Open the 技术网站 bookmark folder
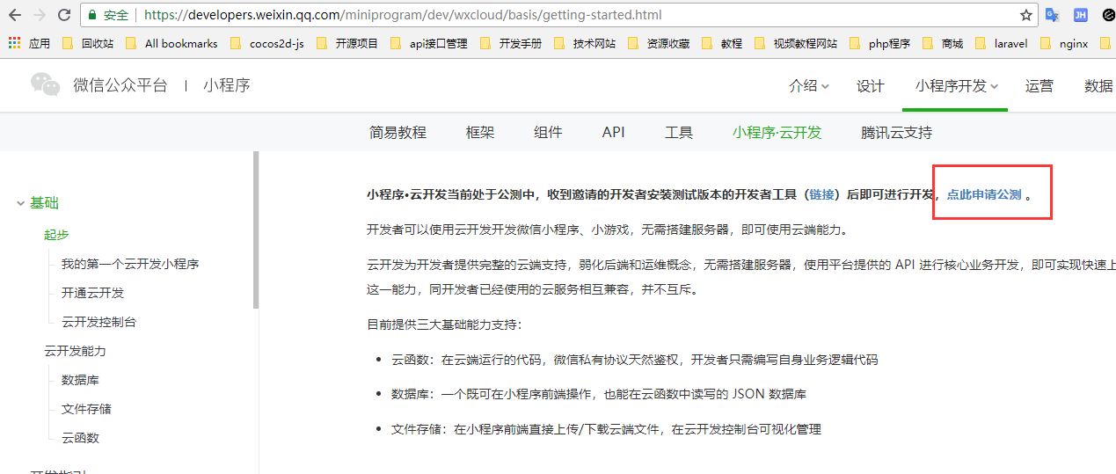The width and height of the screenshot is (1116, 474). (585, 43)
